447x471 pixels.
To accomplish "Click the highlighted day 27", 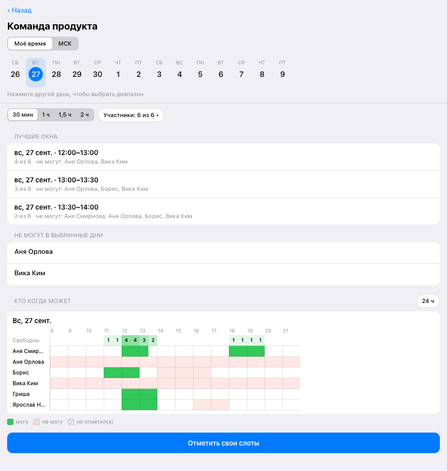I will [36, 72].
